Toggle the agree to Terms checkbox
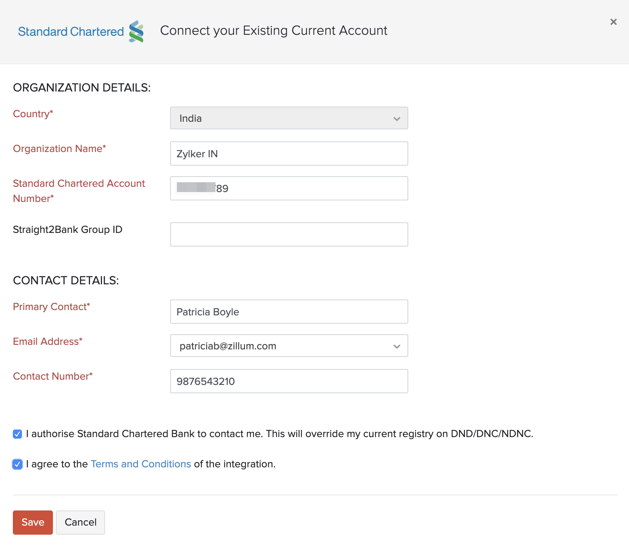Viewport: 629px width, 546px height. click(x=17, y=464)
